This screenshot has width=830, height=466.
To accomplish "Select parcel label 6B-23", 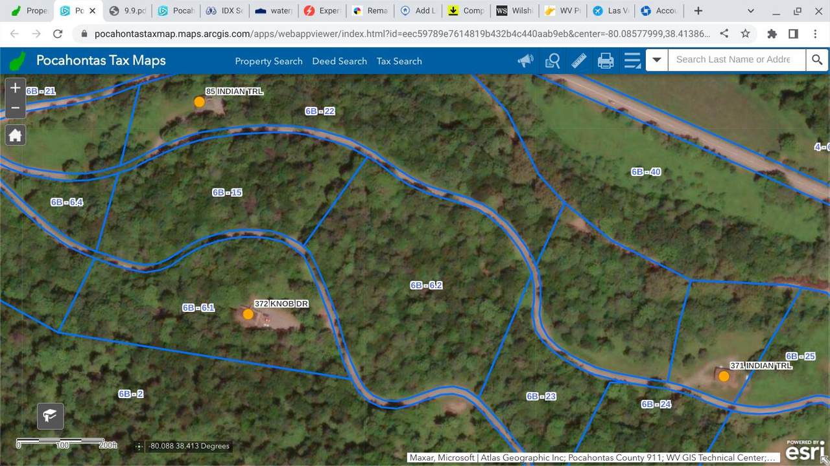I will [x=541, y=397].
